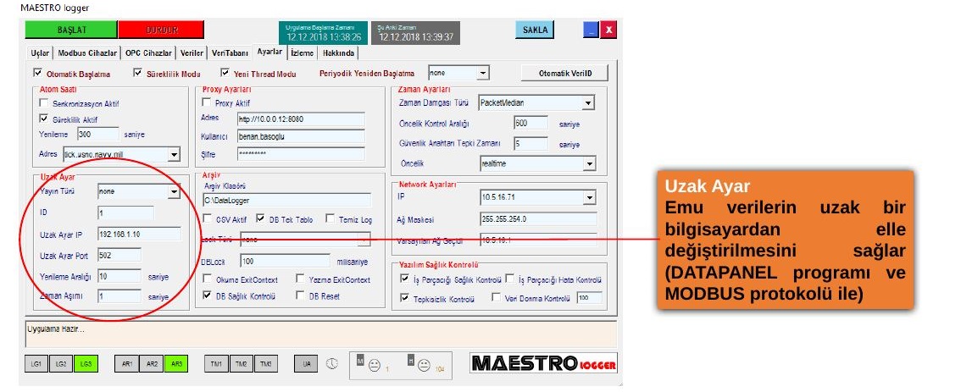
Task: Click the Öncelik Kontrol Aralığı field
Action: pos(530,123)
